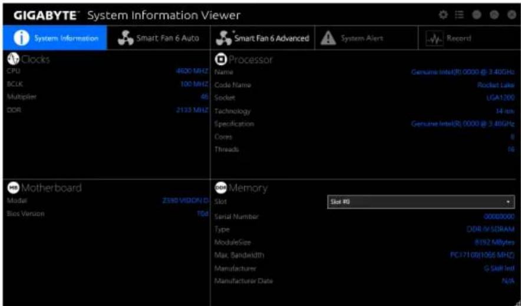Screen dimensions: 521x306
Task: Click the Manufacturer value G.Skill Intl
Action: pyautogui.click(x=499, y=268)
